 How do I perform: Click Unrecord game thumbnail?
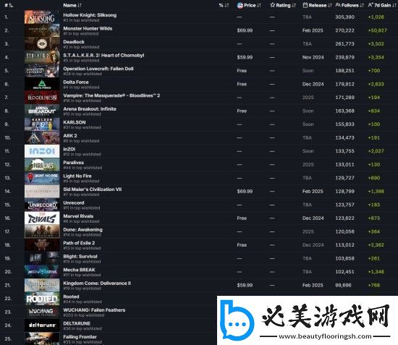pyautogui.click(x=42, y=205)
